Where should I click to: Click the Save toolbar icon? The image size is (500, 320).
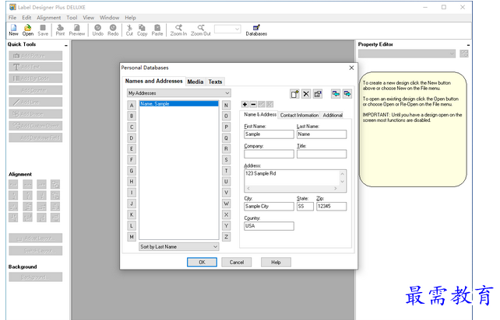[43, 30]
